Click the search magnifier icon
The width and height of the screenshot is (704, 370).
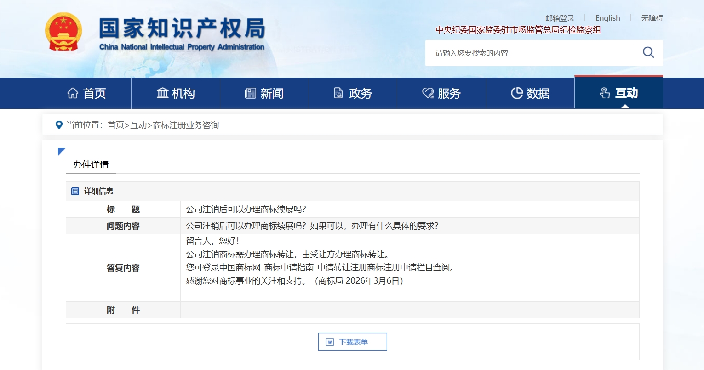point(648,52)
